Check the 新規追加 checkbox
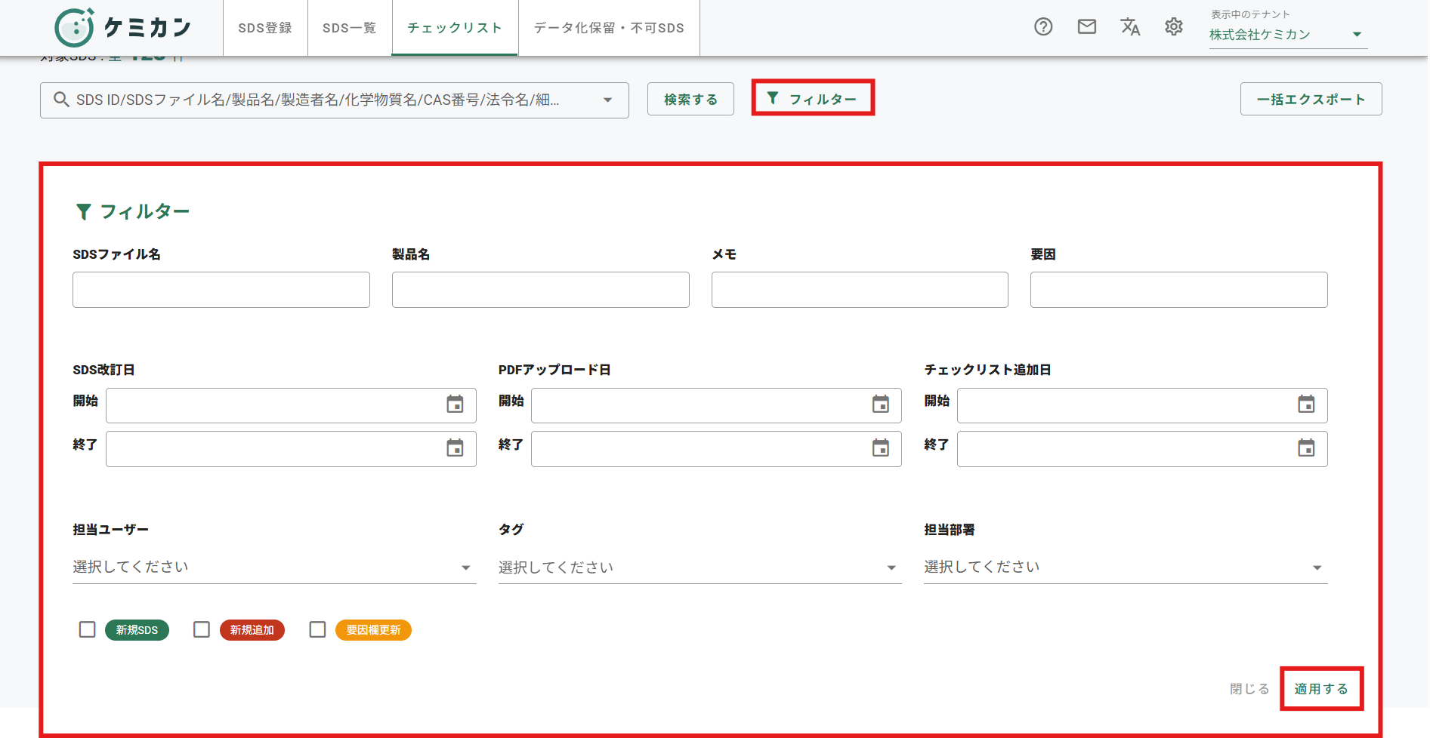The height and width of the screenshot is (738, 1430). pos(202,629)
